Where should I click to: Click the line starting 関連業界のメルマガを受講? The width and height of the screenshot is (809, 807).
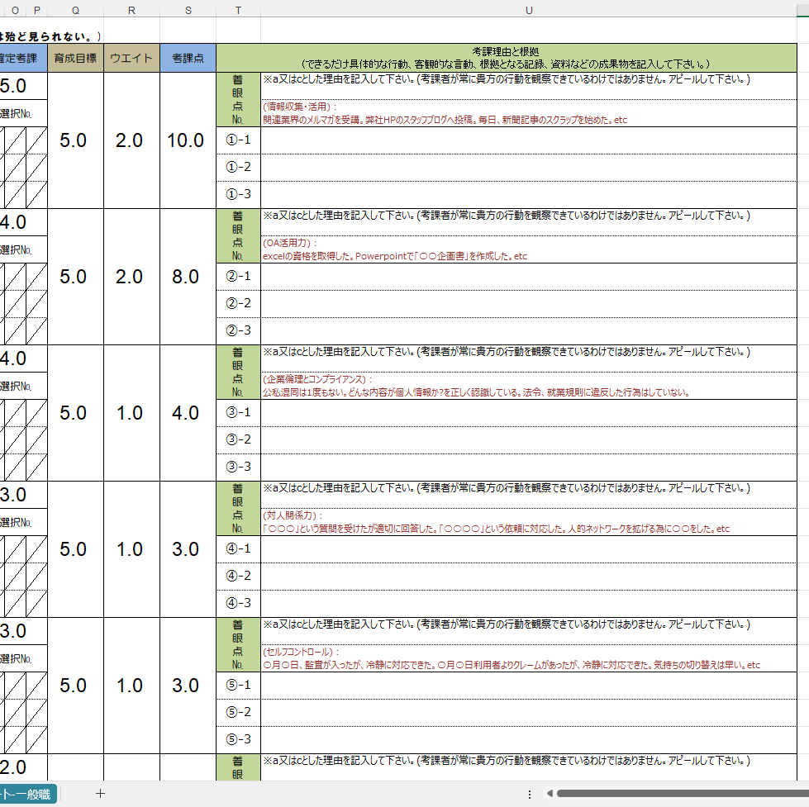[445, 120]
